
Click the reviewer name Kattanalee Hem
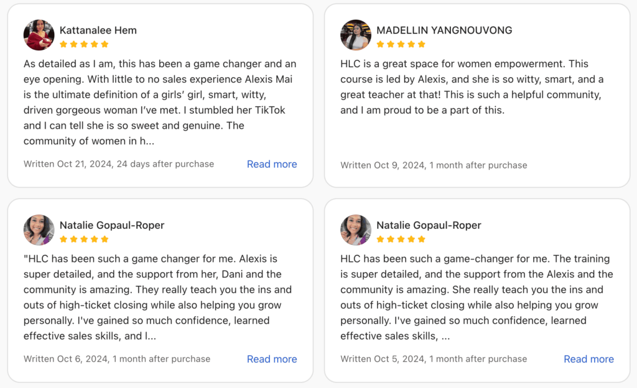[x=98, y=30]
